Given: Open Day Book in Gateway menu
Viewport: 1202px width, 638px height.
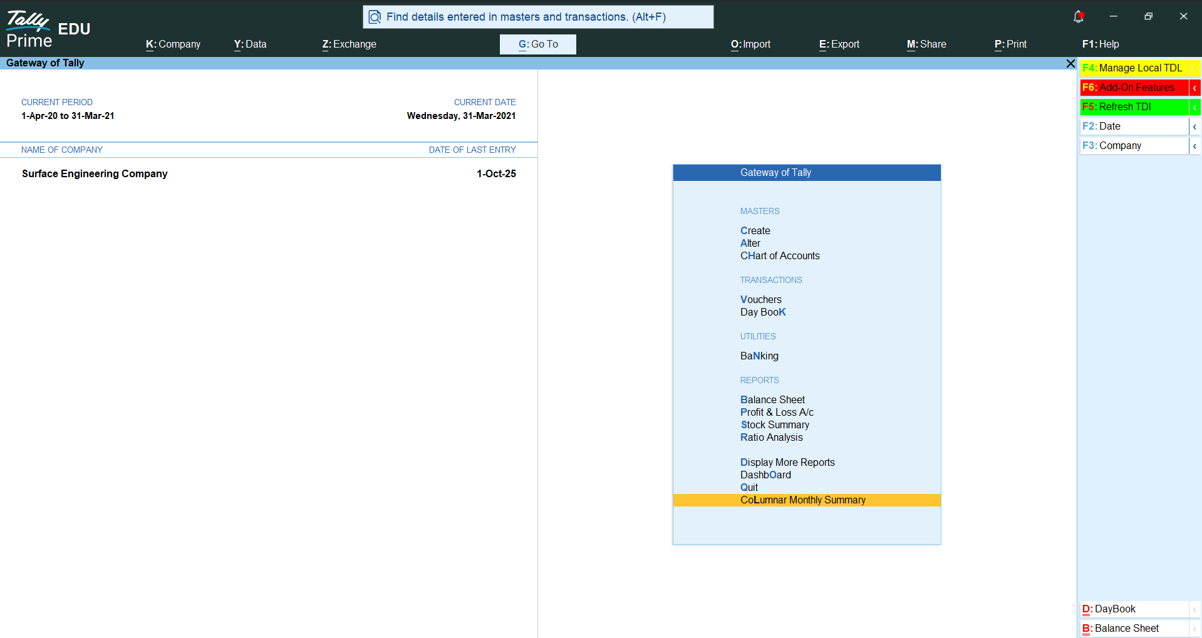Looking at the screenshot, I should [763, 312].
